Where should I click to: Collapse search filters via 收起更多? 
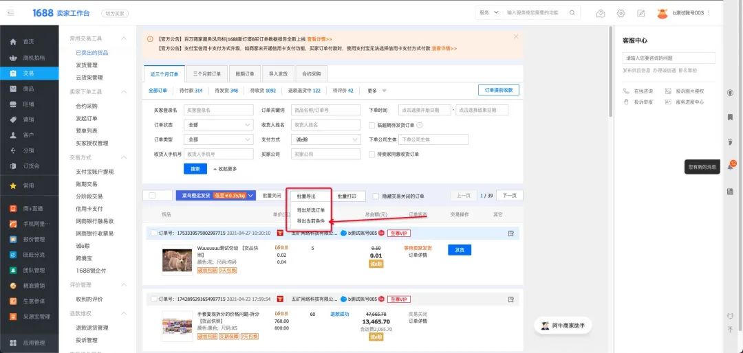[225, 169]
